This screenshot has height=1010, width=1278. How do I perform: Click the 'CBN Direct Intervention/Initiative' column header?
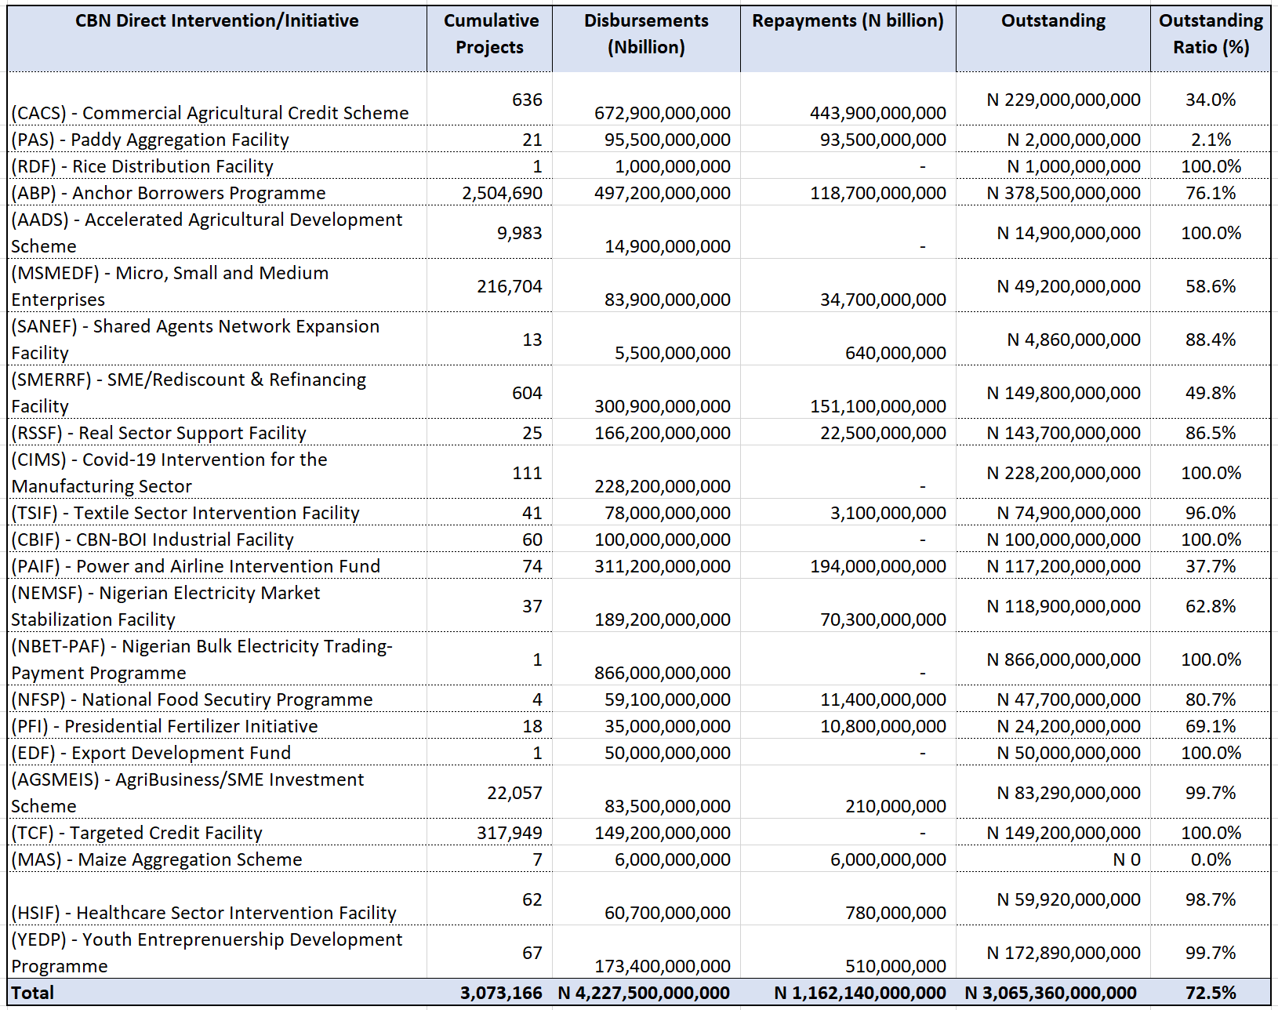pos(217,21)
